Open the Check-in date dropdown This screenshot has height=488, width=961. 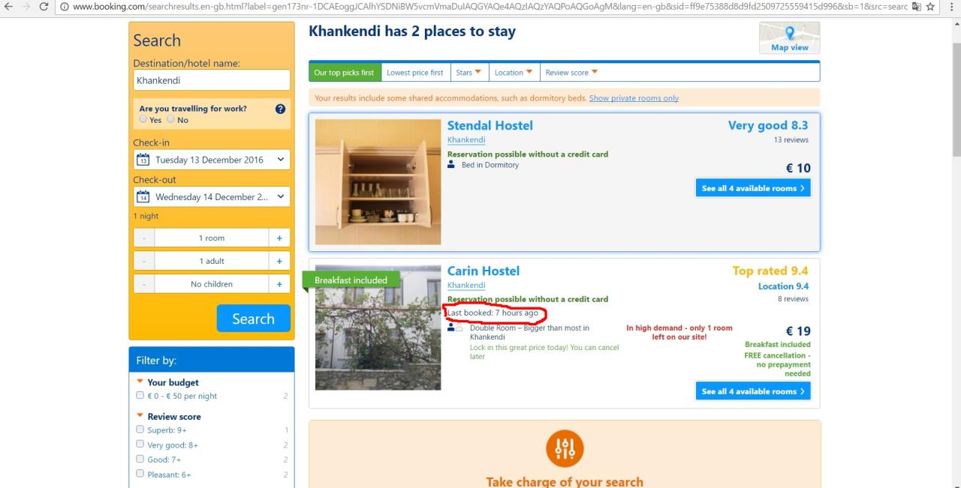[212, 160]
